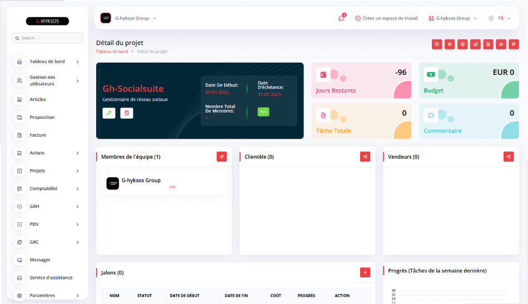Screen dimensions: 528x304
Task: Click the EUR 0 budget value
Action: tap(504, 72)
